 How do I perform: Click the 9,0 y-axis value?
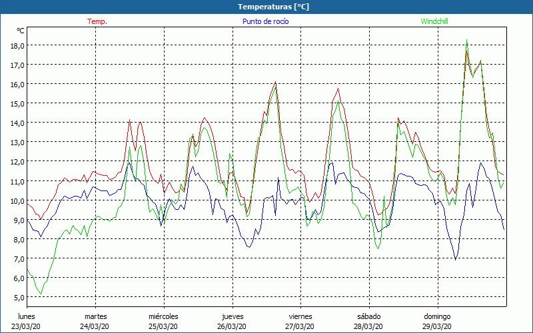tap(19, 220)
